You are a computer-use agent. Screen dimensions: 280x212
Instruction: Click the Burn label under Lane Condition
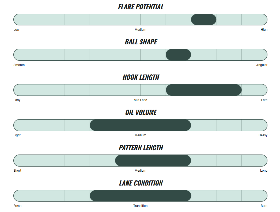click(x=264, y=206)
